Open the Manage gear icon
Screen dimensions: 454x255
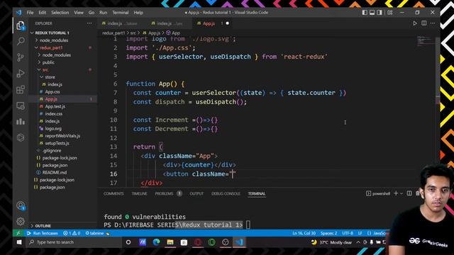tap(21, 222)
